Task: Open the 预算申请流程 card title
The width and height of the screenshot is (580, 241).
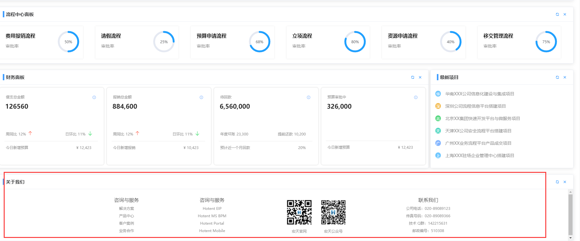Action: 212,36
